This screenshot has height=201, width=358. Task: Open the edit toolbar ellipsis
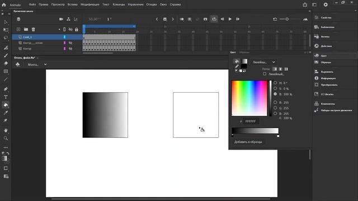[6, 147]
